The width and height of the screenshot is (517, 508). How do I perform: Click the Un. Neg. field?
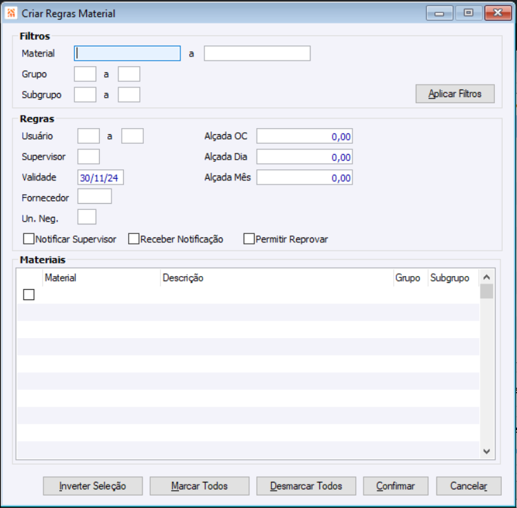[87, 217]
